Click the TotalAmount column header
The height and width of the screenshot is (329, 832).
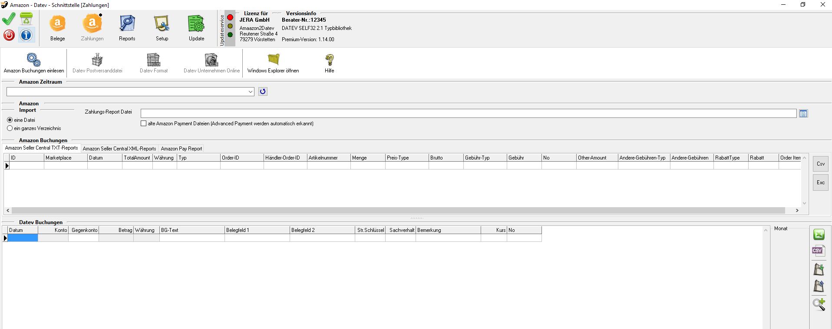[x=137, y=158]
